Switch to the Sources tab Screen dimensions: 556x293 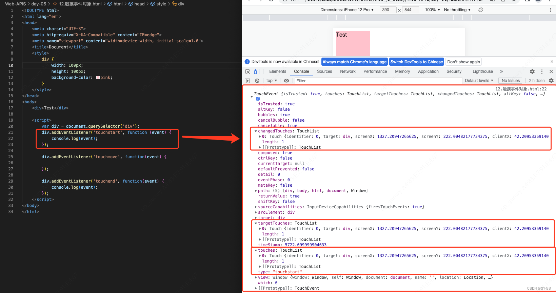[x=324, y=71]
